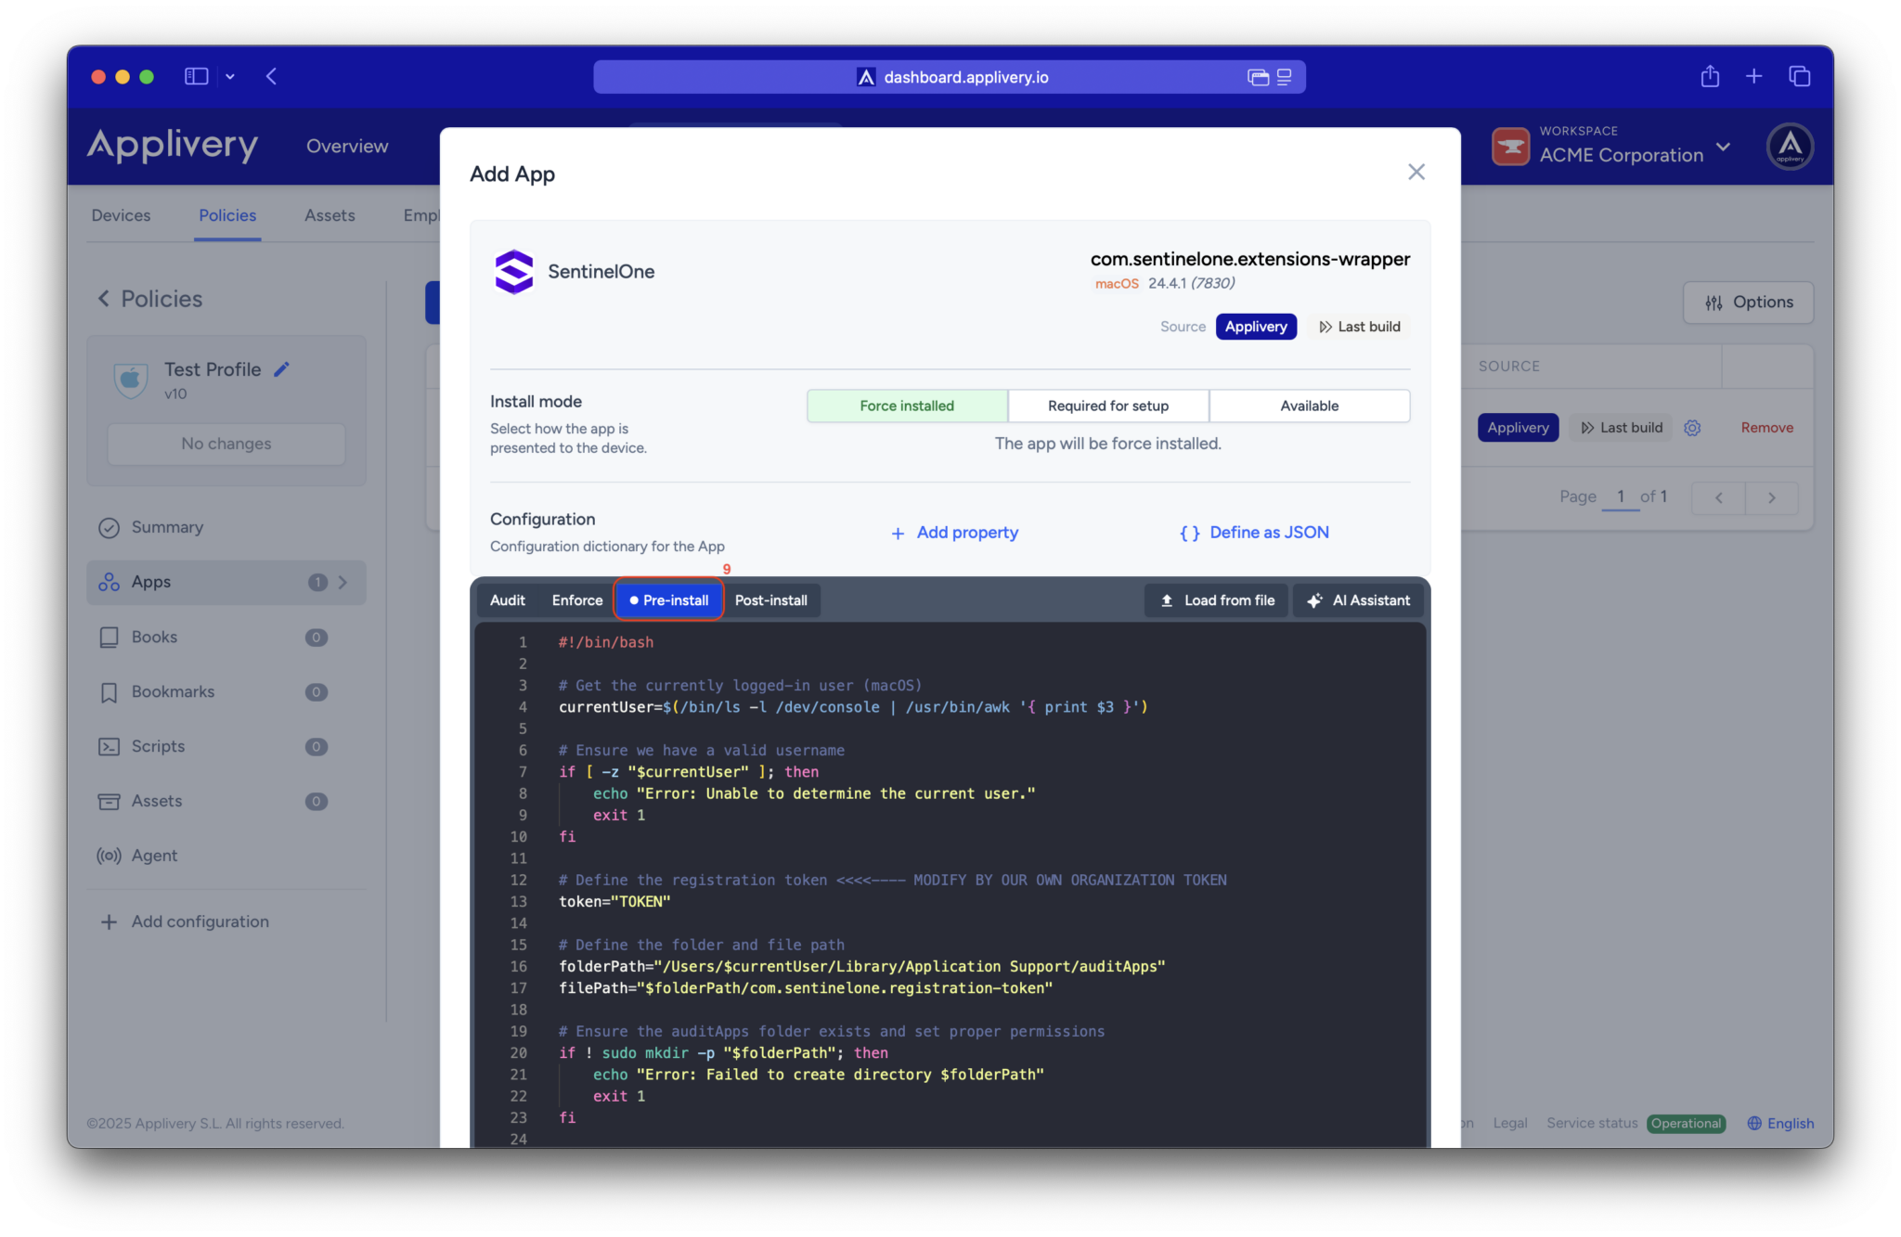Viewport: 1901px width, 1237px height.
Task: Open the Applivery settings gear for the app
Action: coord(1692,427)
